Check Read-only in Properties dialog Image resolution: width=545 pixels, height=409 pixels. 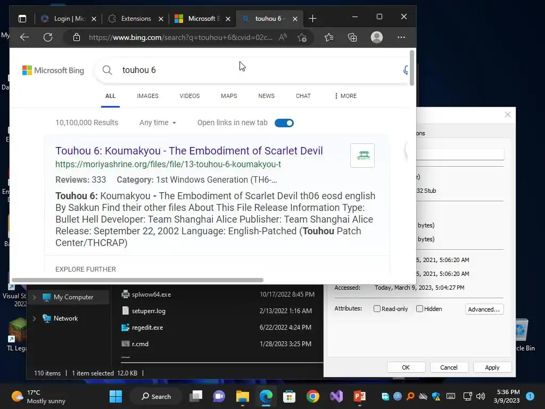(377, 309)
